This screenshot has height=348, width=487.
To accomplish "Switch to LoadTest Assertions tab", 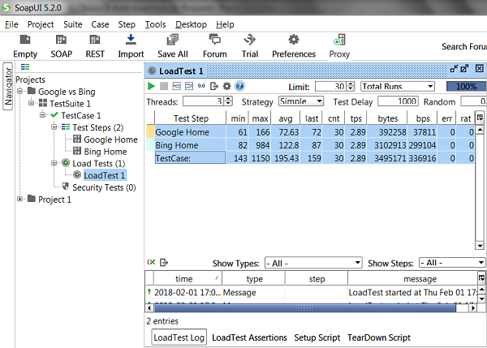I will 249,337.
